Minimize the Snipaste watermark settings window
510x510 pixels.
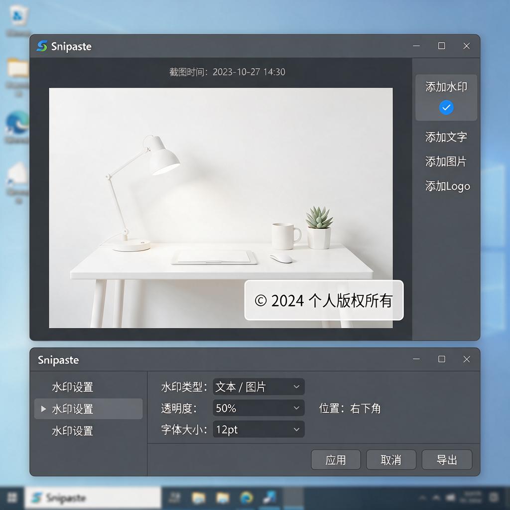pos(416,359)
